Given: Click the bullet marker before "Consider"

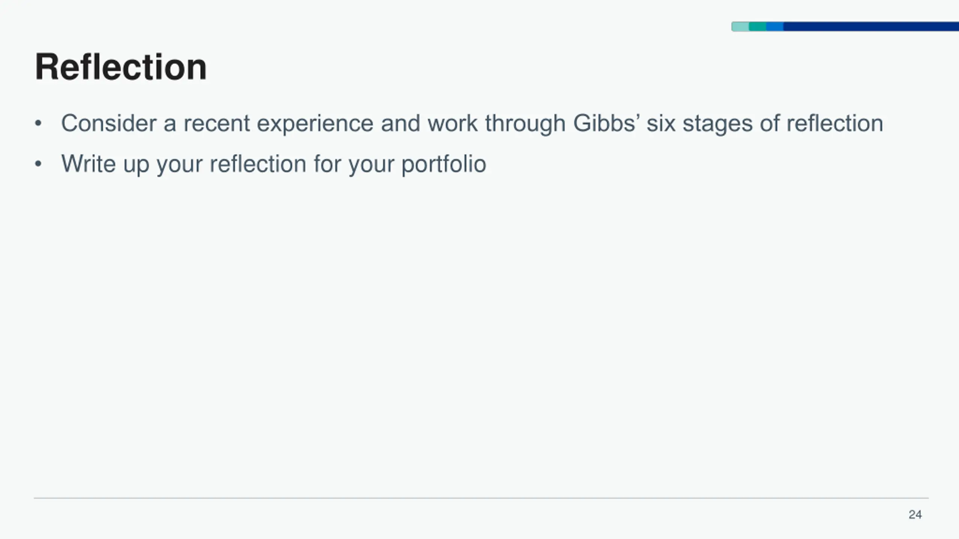Looking at the screenshot, I should 38,124.
